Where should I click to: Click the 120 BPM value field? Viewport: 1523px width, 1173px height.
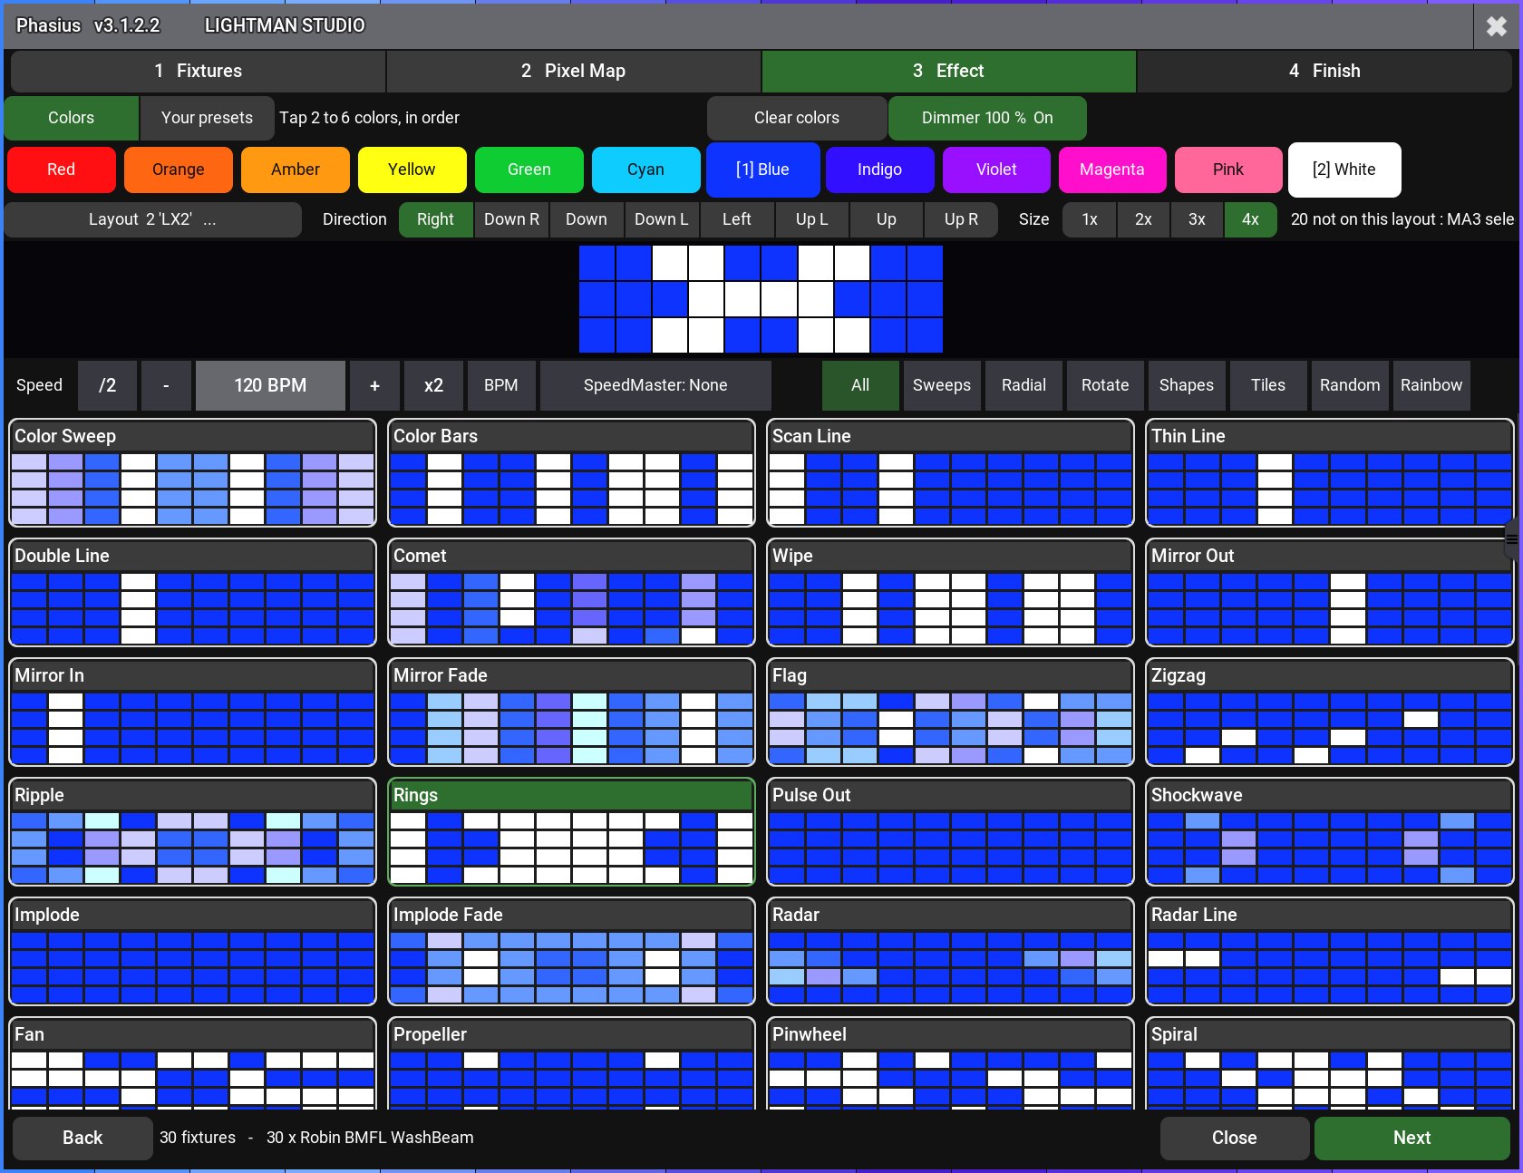(x=270, y=385)
